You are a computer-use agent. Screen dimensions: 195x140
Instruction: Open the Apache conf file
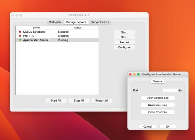158,112
